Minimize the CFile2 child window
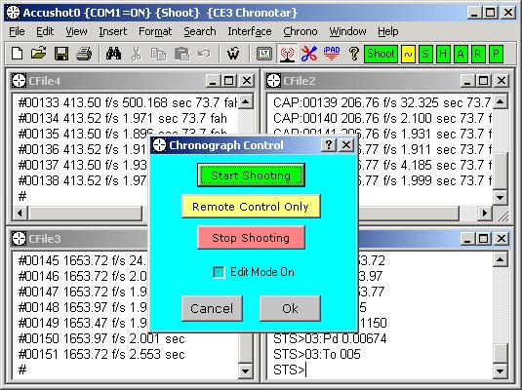 [x=467, y=81]
